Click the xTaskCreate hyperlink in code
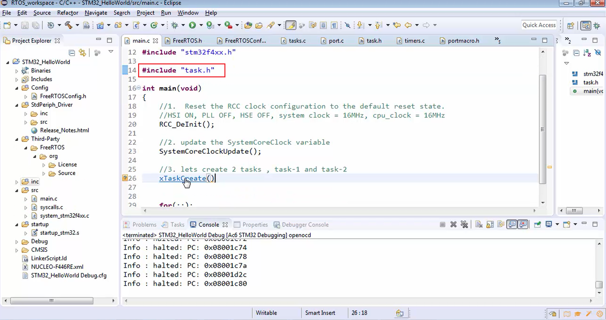Screen dimensions: 606x320 [183, 178]
